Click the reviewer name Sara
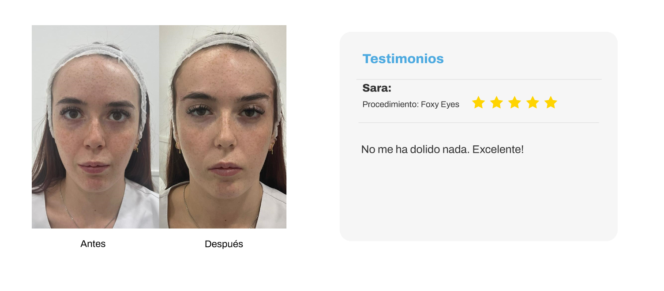This screenshot has width=664, height=291. 377,88
